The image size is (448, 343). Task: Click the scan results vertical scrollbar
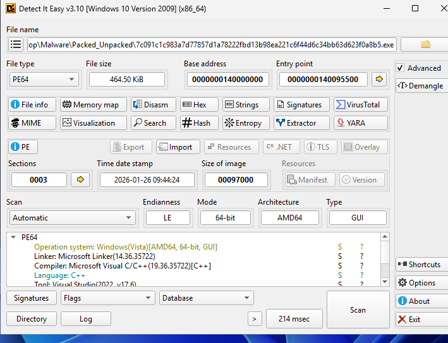[385, 259]
